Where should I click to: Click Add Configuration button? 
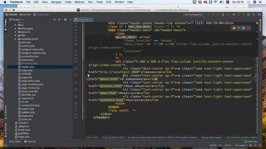[194, 15]
